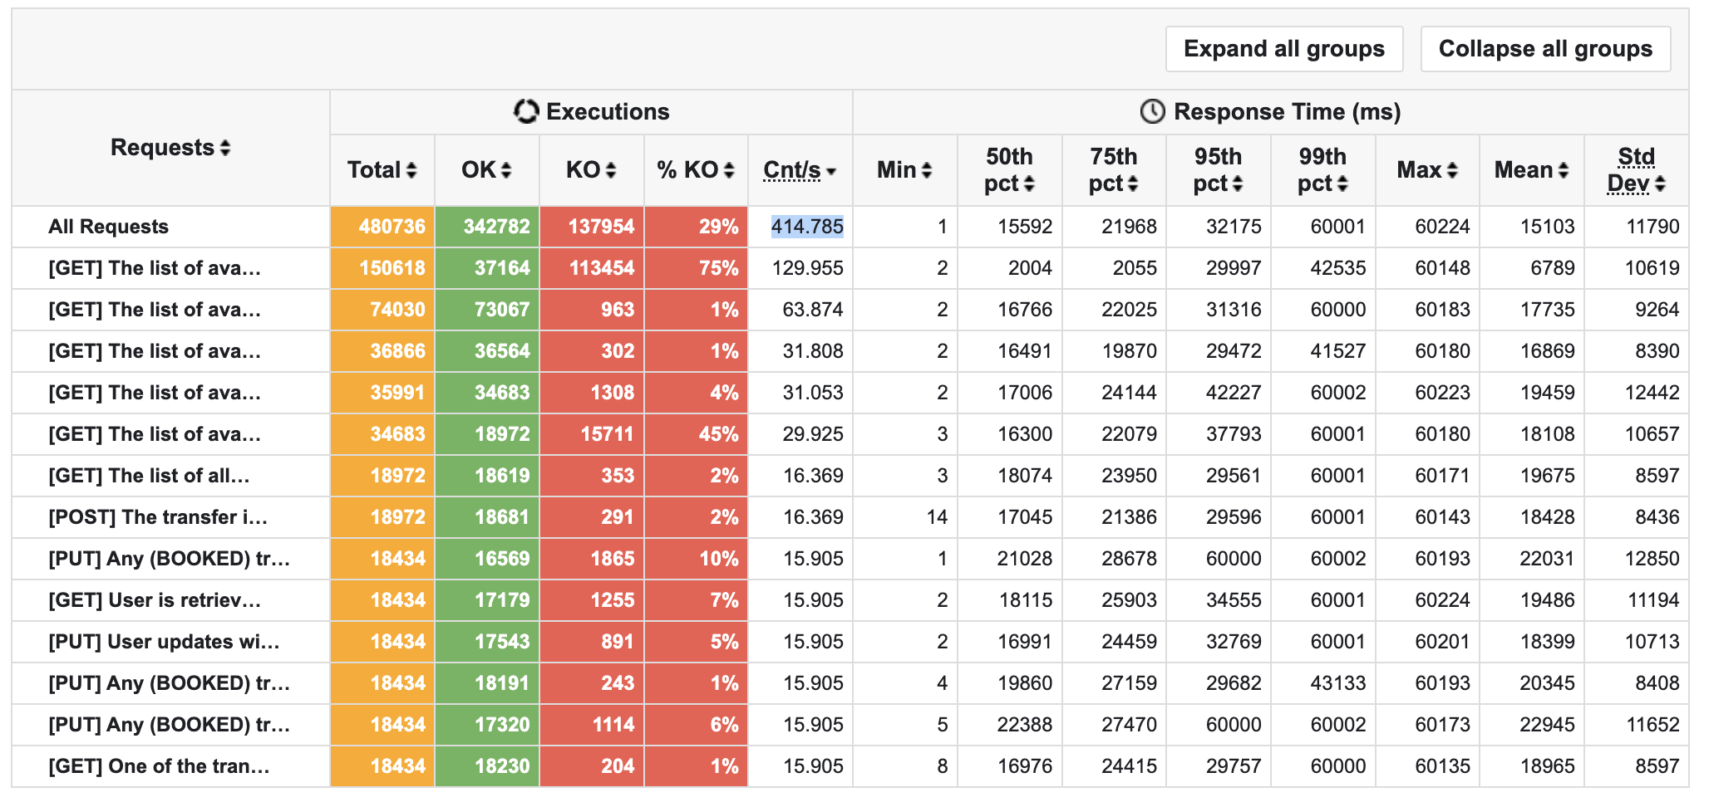
Task: Click the Std Dev value 11790
Action: pyautogui.click(x=1652, y=227)
